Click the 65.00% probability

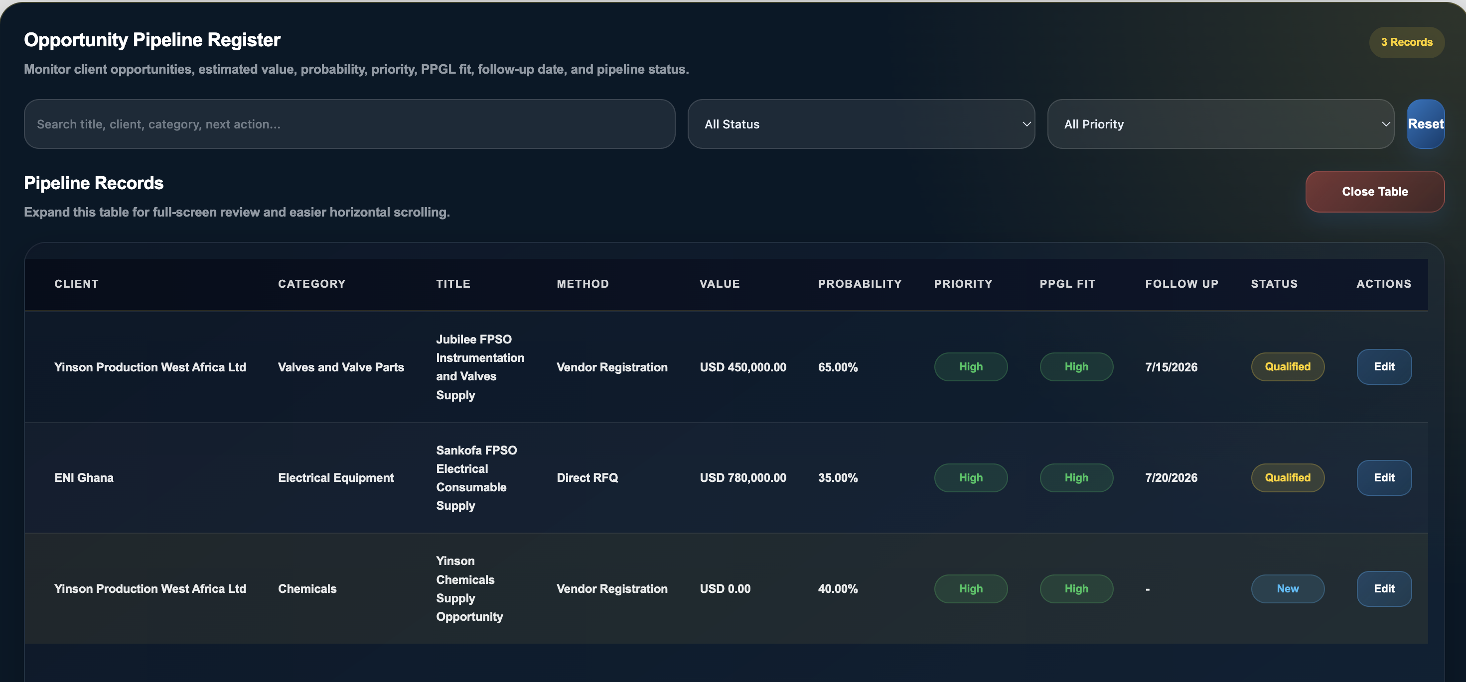[838, 367]
